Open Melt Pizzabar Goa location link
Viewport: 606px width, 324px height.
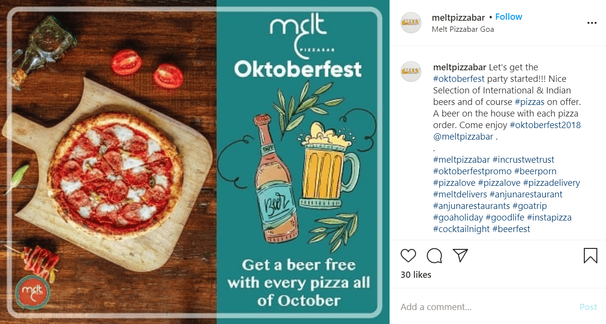click(463, 29)
